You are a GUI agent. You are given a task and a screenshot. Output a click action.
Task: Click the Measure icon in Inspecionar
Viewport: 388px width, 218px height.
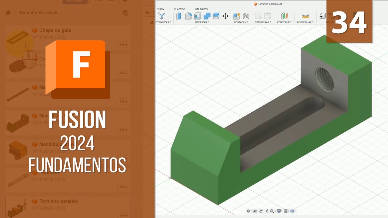tap(305, 16)
